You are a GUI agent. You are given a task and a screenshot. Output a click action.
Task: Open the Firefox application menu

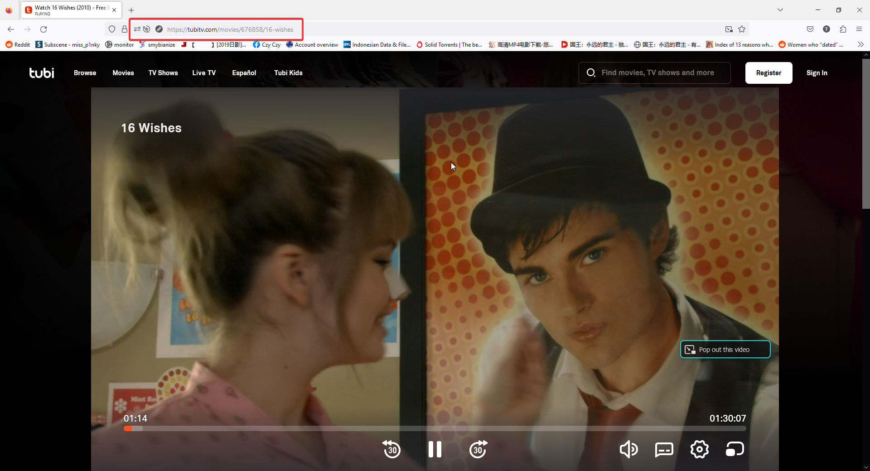(x=859, y=29)
